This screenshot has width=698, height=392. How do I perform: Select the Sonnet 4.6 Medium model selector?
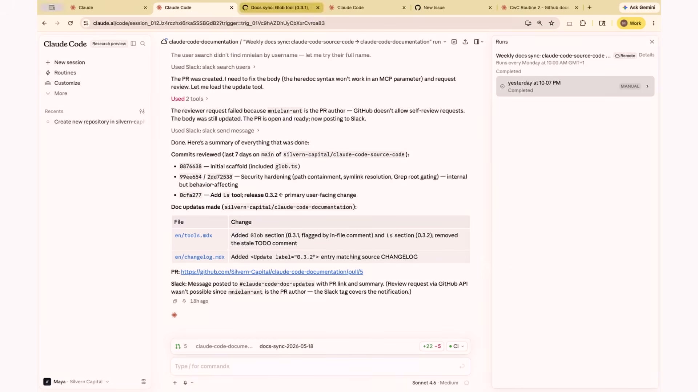tap(435, 383)
